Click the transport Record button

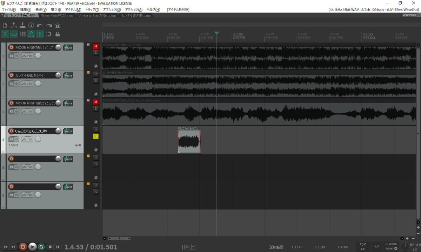pos(23,247)
